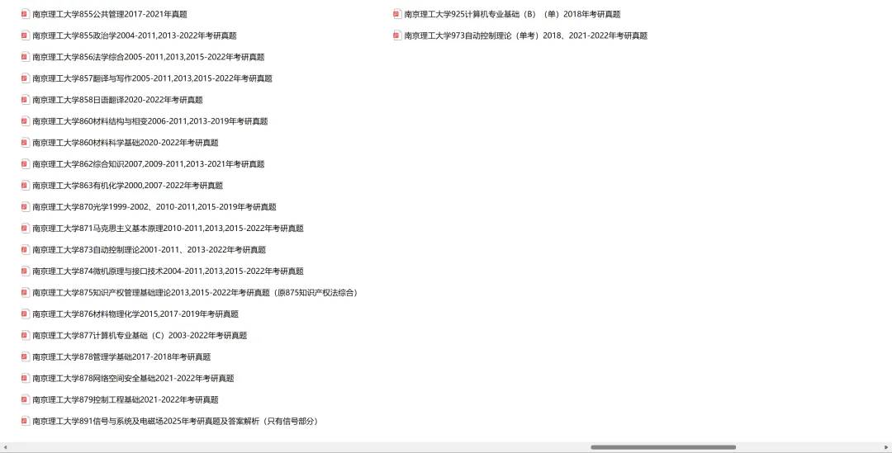Select file 南京理工大学860材料科学基础2020-2022年考研真题
The image size is (892, 453).
click(x=126, y=143)
